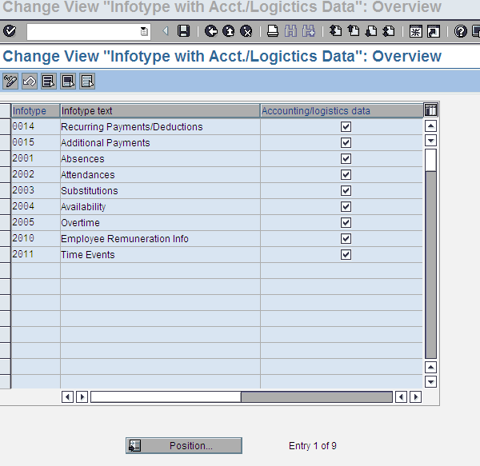The height and width of the screenshot is (466, 480).
Task: Toggle the Substitutions accounting checkbox
Action: coord(346,190)
